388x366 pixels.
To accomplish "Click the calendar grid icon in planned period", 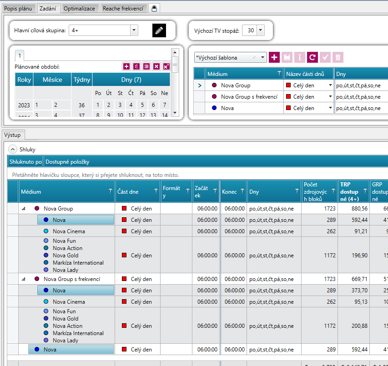I will click(146, 66).
